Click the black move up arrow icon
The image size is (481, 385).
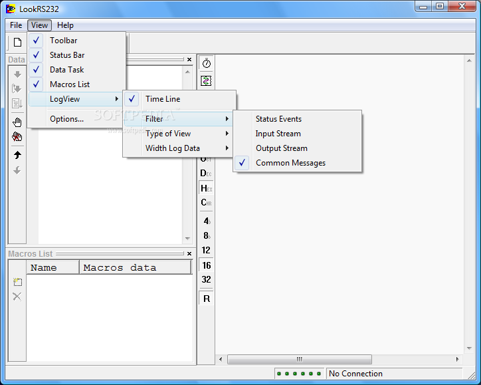(17, 155)
